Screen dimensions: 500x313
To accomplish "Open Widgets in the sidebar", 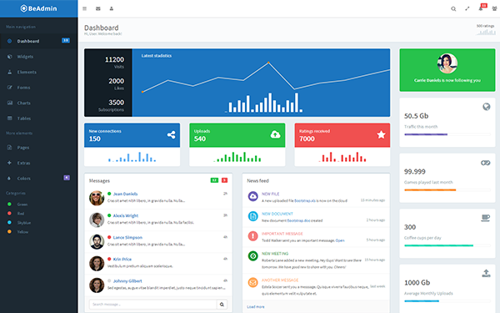I will tap(38, 57).
